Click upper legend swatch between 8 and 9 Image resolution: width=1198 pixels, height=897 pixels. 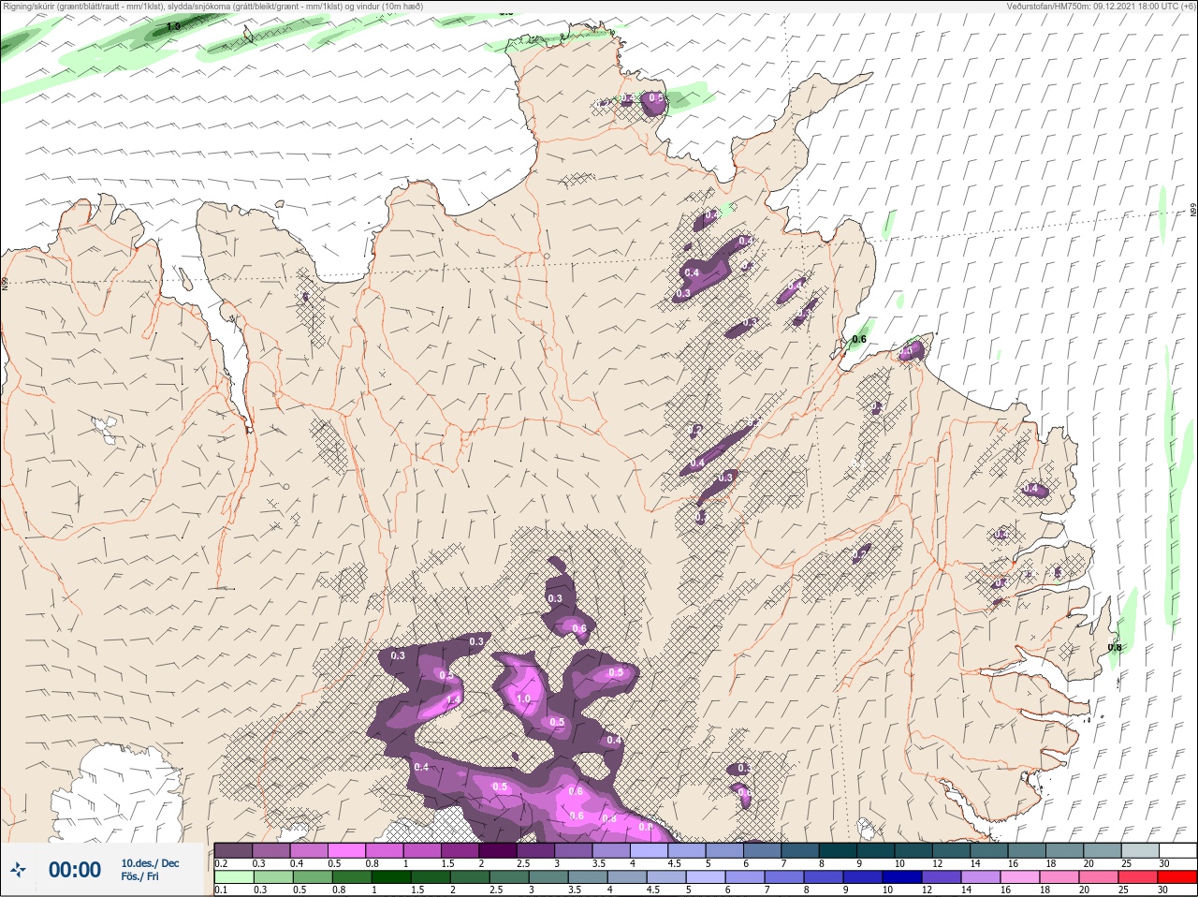pos(840,850)
